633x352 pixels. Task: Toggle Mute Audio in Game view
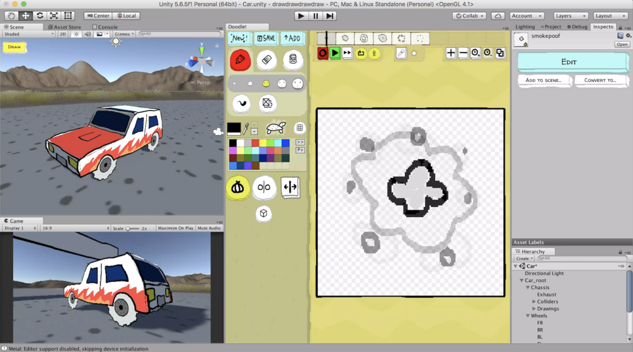point(209,228)
